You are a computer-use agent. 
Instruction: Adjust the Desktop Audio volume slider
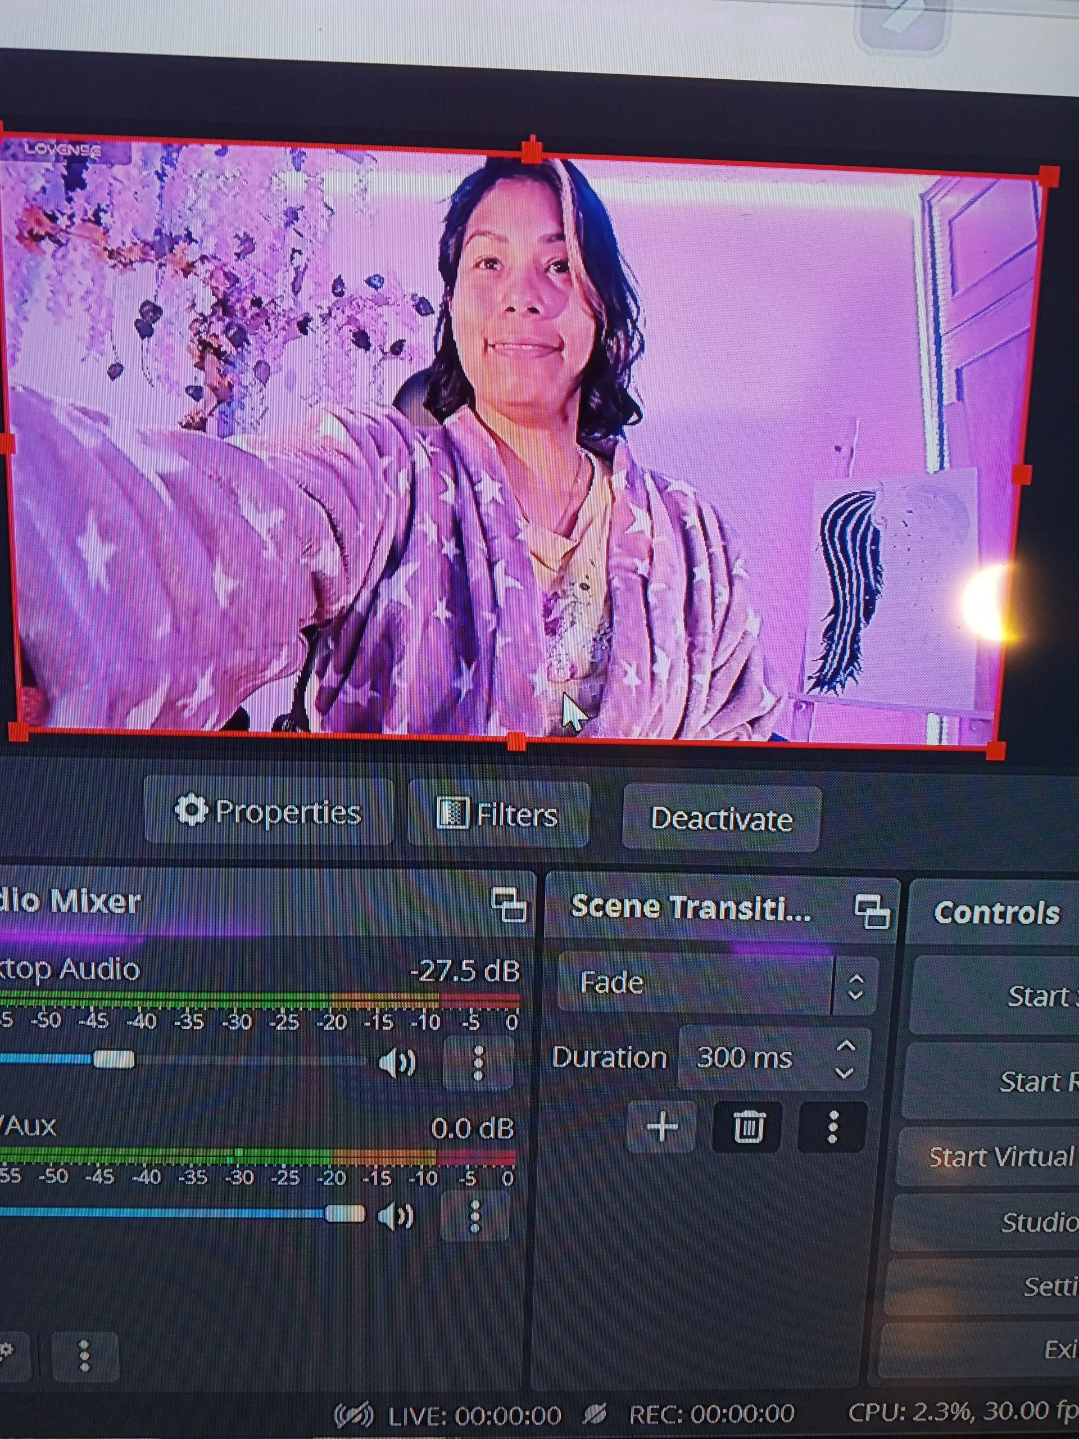coord(114,1060)
